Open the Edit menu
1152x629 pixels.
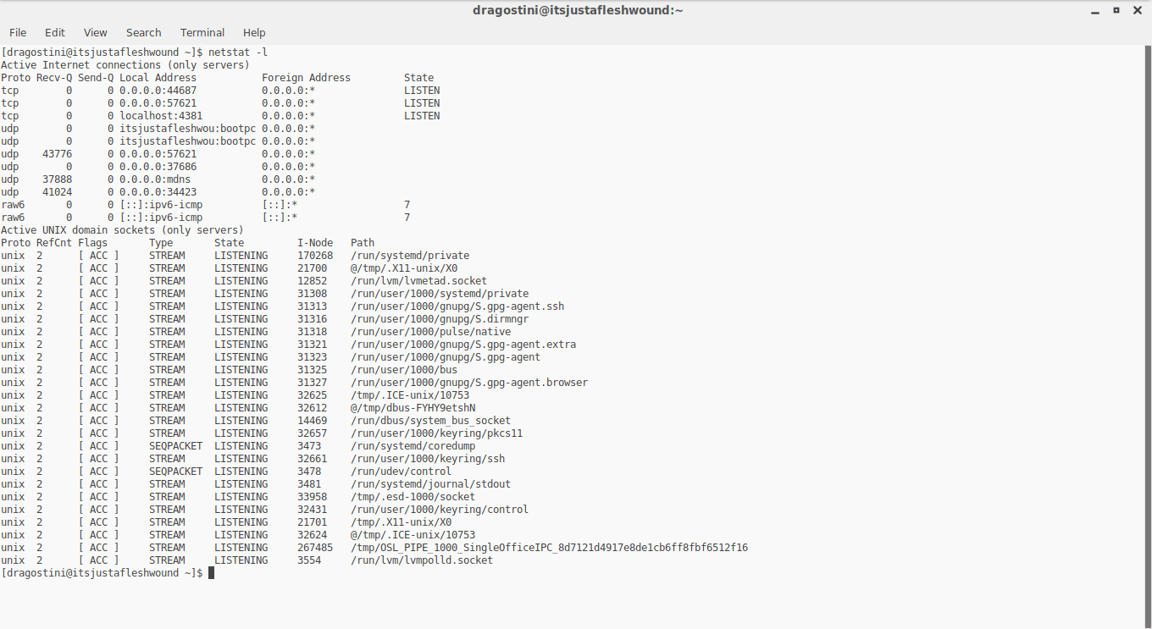tap(55, 32)
